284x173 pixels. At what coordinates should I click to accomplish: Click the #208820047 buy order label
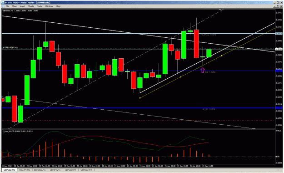click(x=10, y=47)
